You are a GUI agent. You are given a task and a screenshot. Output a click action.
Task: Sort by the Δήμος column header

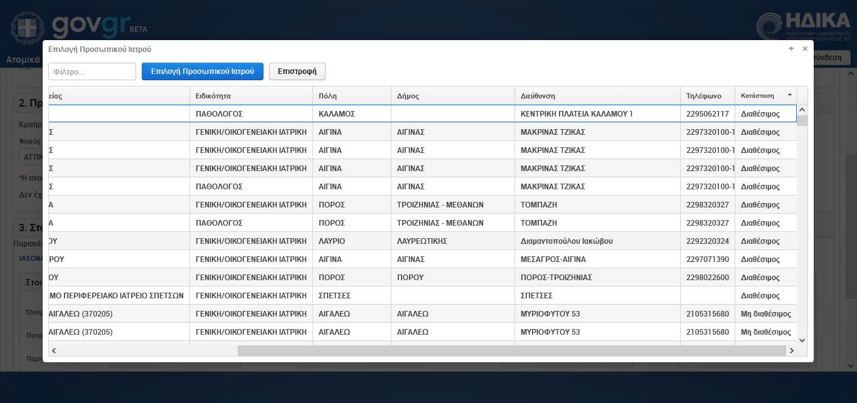click(408, 96)
